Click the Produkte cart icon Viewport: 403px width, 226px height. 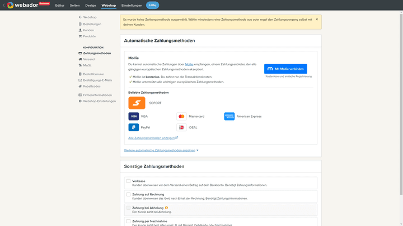80,36
